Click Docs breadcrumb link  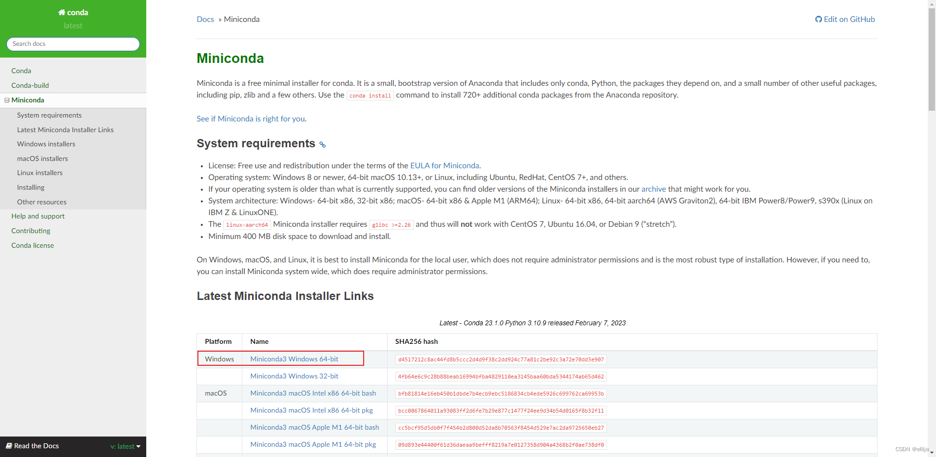pos(205,20)
